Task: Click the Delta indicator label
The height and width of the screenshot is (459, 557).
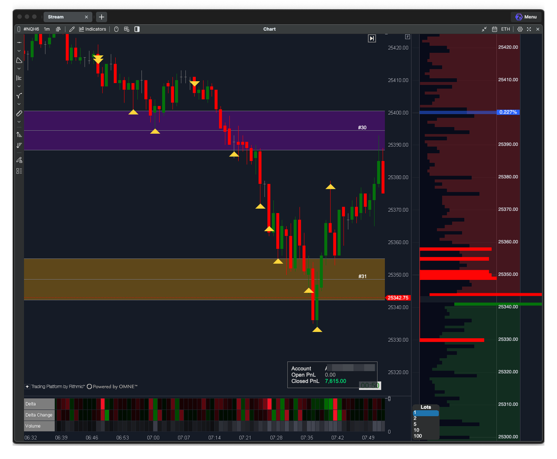Action: tap(39, 404)
